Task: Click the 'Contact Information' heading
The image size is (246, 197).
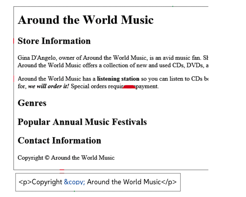Action: [59, 141]
